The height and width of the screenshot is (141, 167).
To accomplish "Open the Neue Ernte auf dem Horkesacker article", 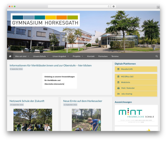I will (82, 101).
